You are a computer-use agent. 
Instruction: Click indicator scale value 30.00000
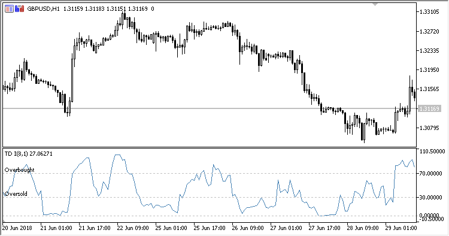[x=431, y=197]
